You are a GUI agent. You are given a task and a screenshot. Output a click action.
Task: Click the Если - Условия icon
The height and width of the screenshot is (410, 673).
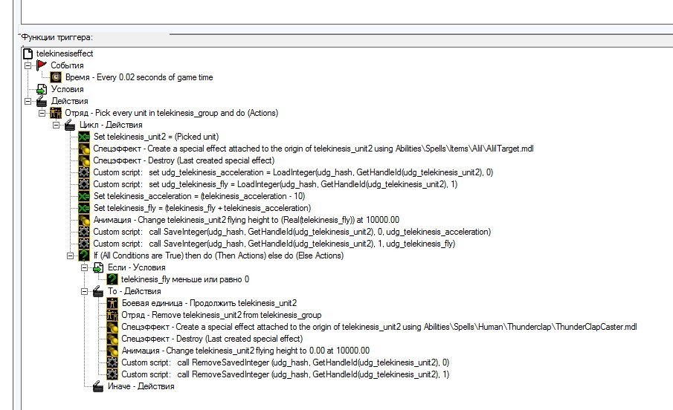[x=98, y=267]
